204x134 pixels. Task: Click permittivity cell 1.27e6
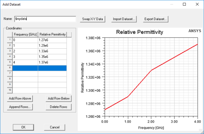click(x=52, y=40)
